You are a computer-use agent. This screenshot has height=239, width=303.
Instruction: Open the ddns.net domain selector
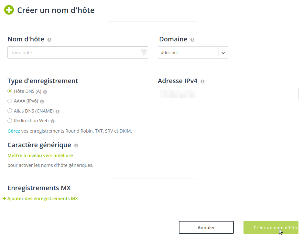(x=188, y=53)
